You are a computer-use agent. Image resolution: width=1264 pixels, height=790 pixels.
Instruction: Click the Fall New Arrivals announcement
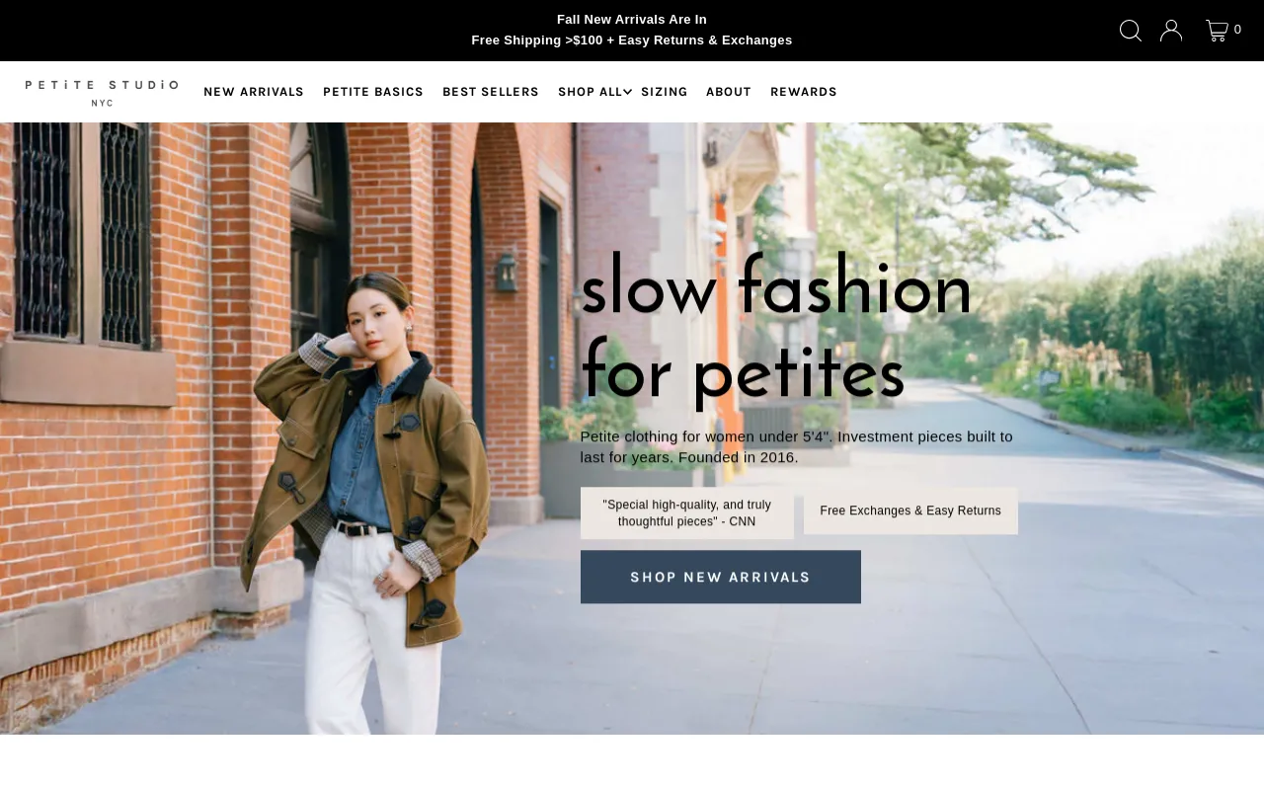(x=632, y=20)
